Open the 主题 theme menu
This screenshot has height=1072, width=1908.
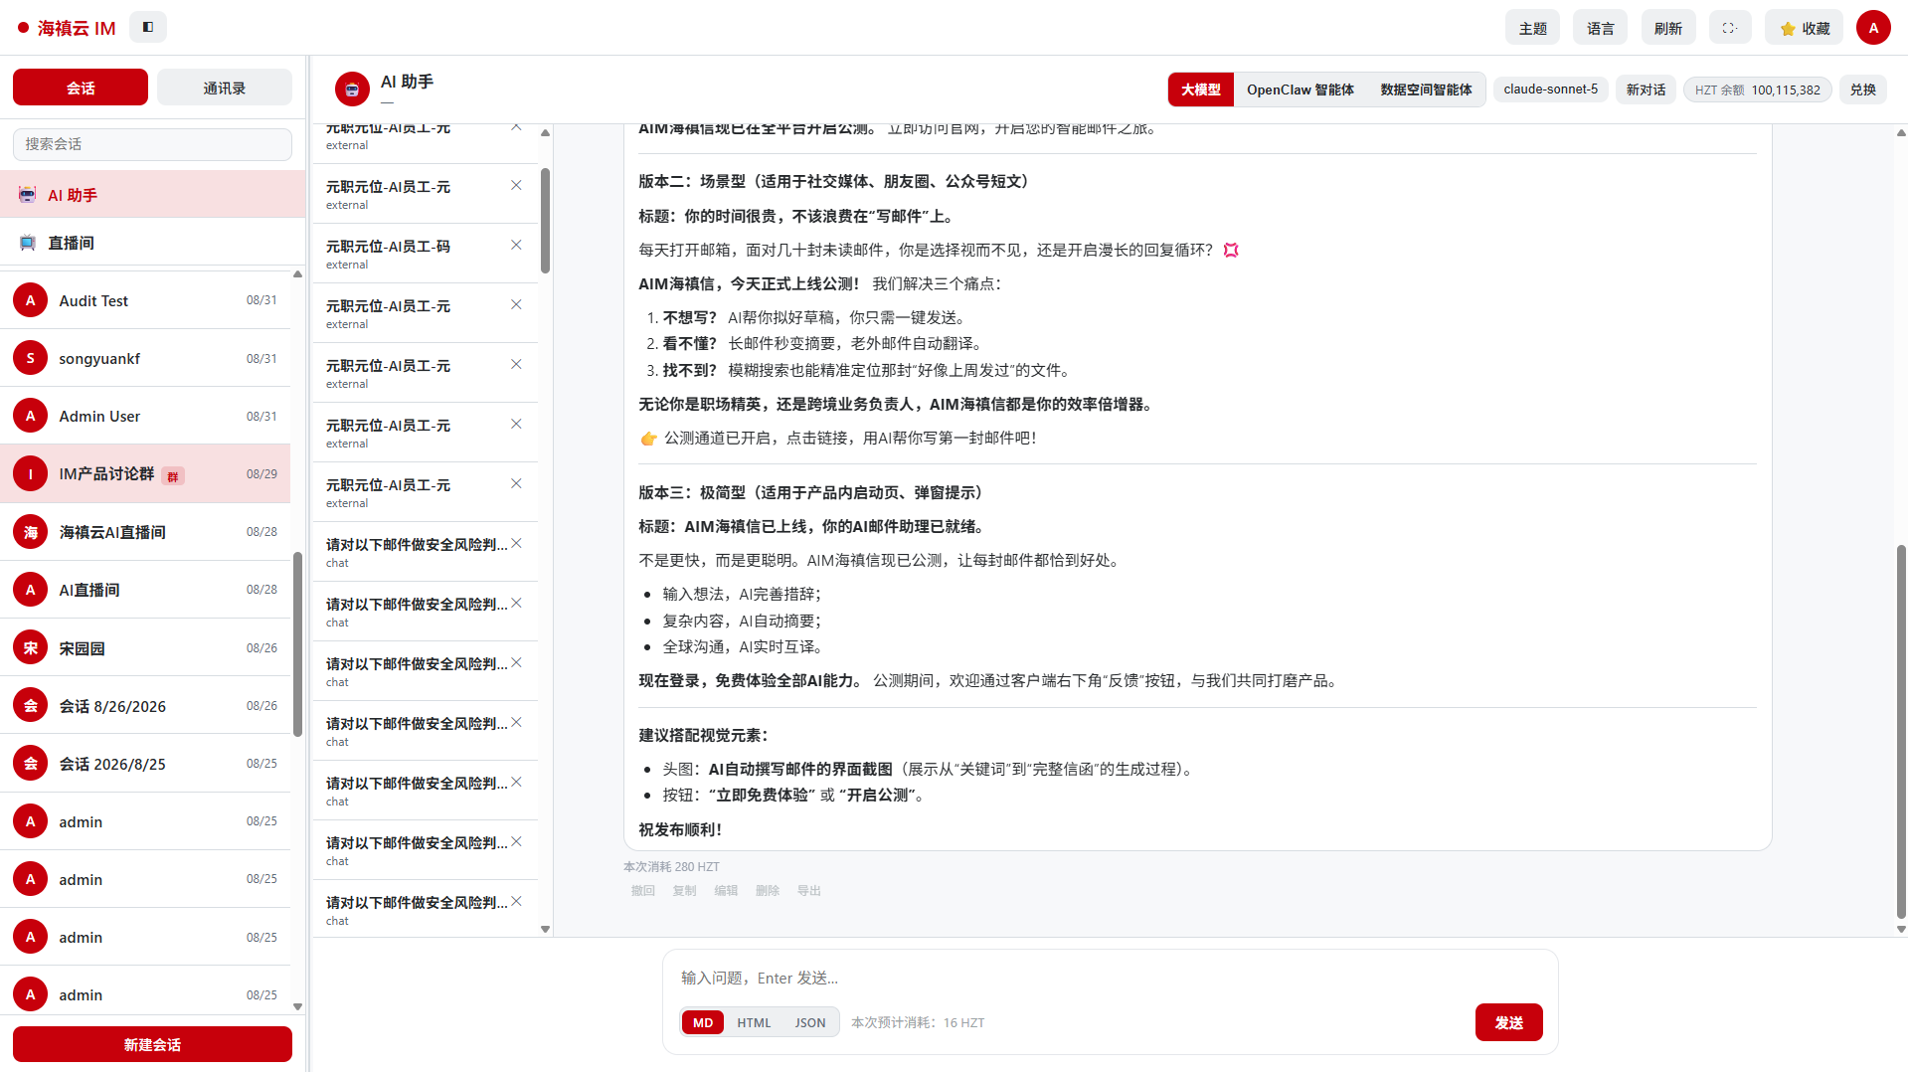[1532, 28]
